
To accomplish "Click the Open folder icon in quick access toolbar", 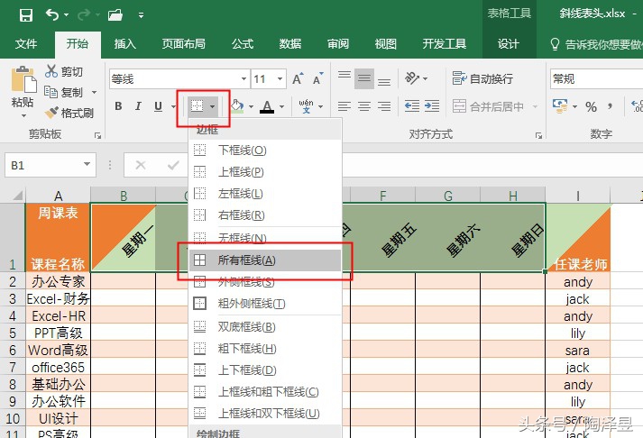I will [115, 15].
